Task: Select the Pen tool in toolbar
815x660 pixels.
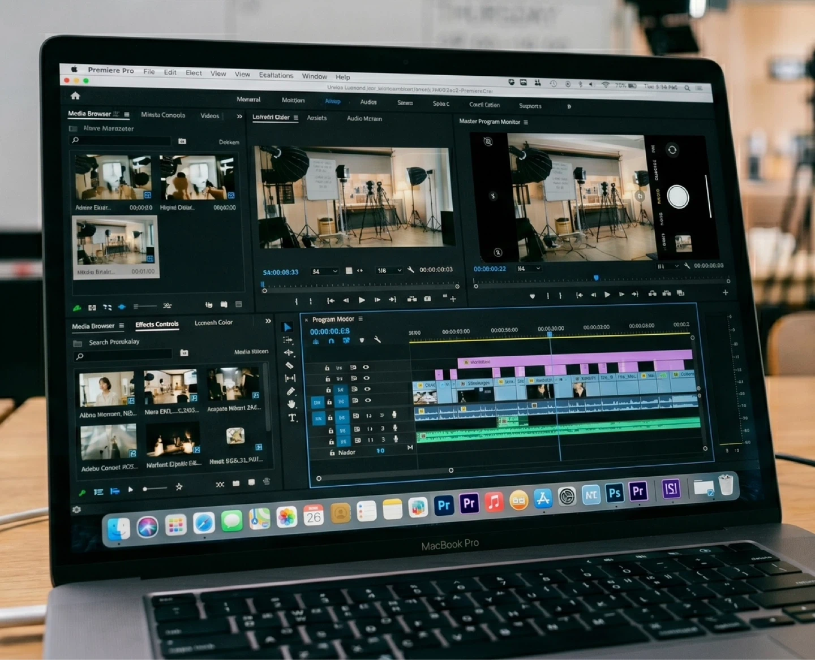Action: 291,391
